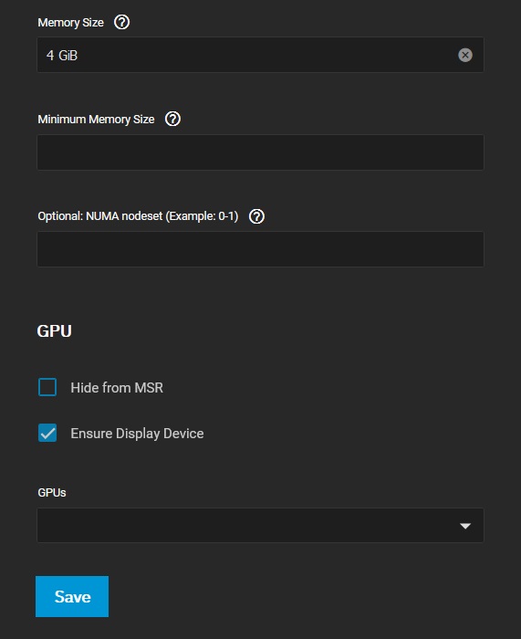Expand the GPUs dropdown arrow
Image resolution: width=521 pixels, height=639 pixels.
point(465,526)
